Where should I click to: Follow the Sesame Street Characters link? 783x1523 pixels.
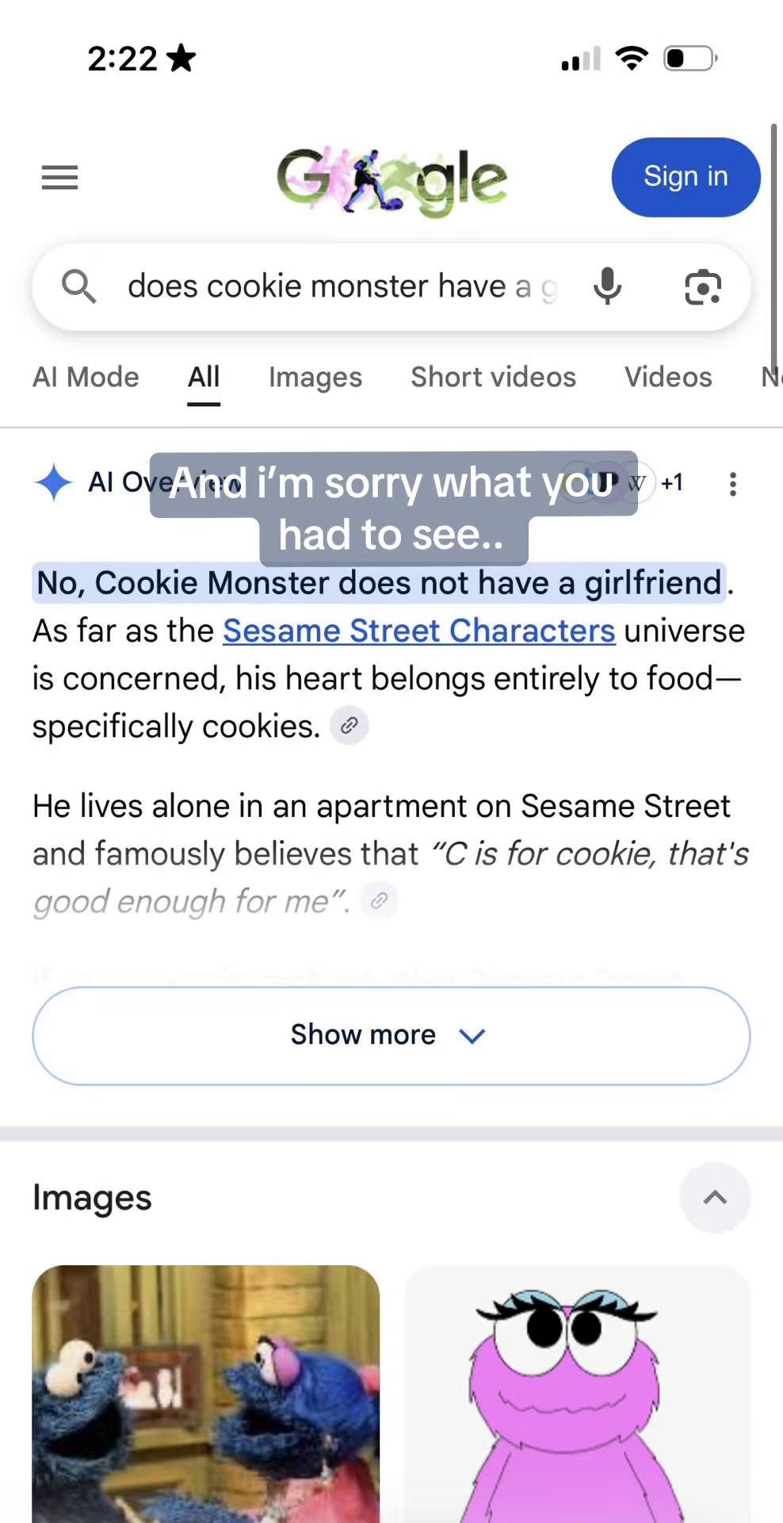click(419, 631)
